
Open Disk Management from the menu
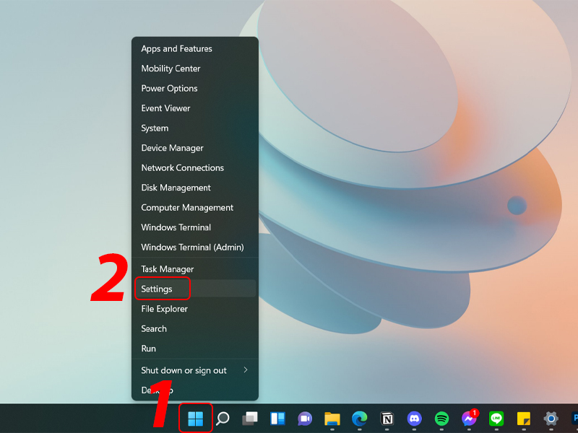(x=194, y=188)
